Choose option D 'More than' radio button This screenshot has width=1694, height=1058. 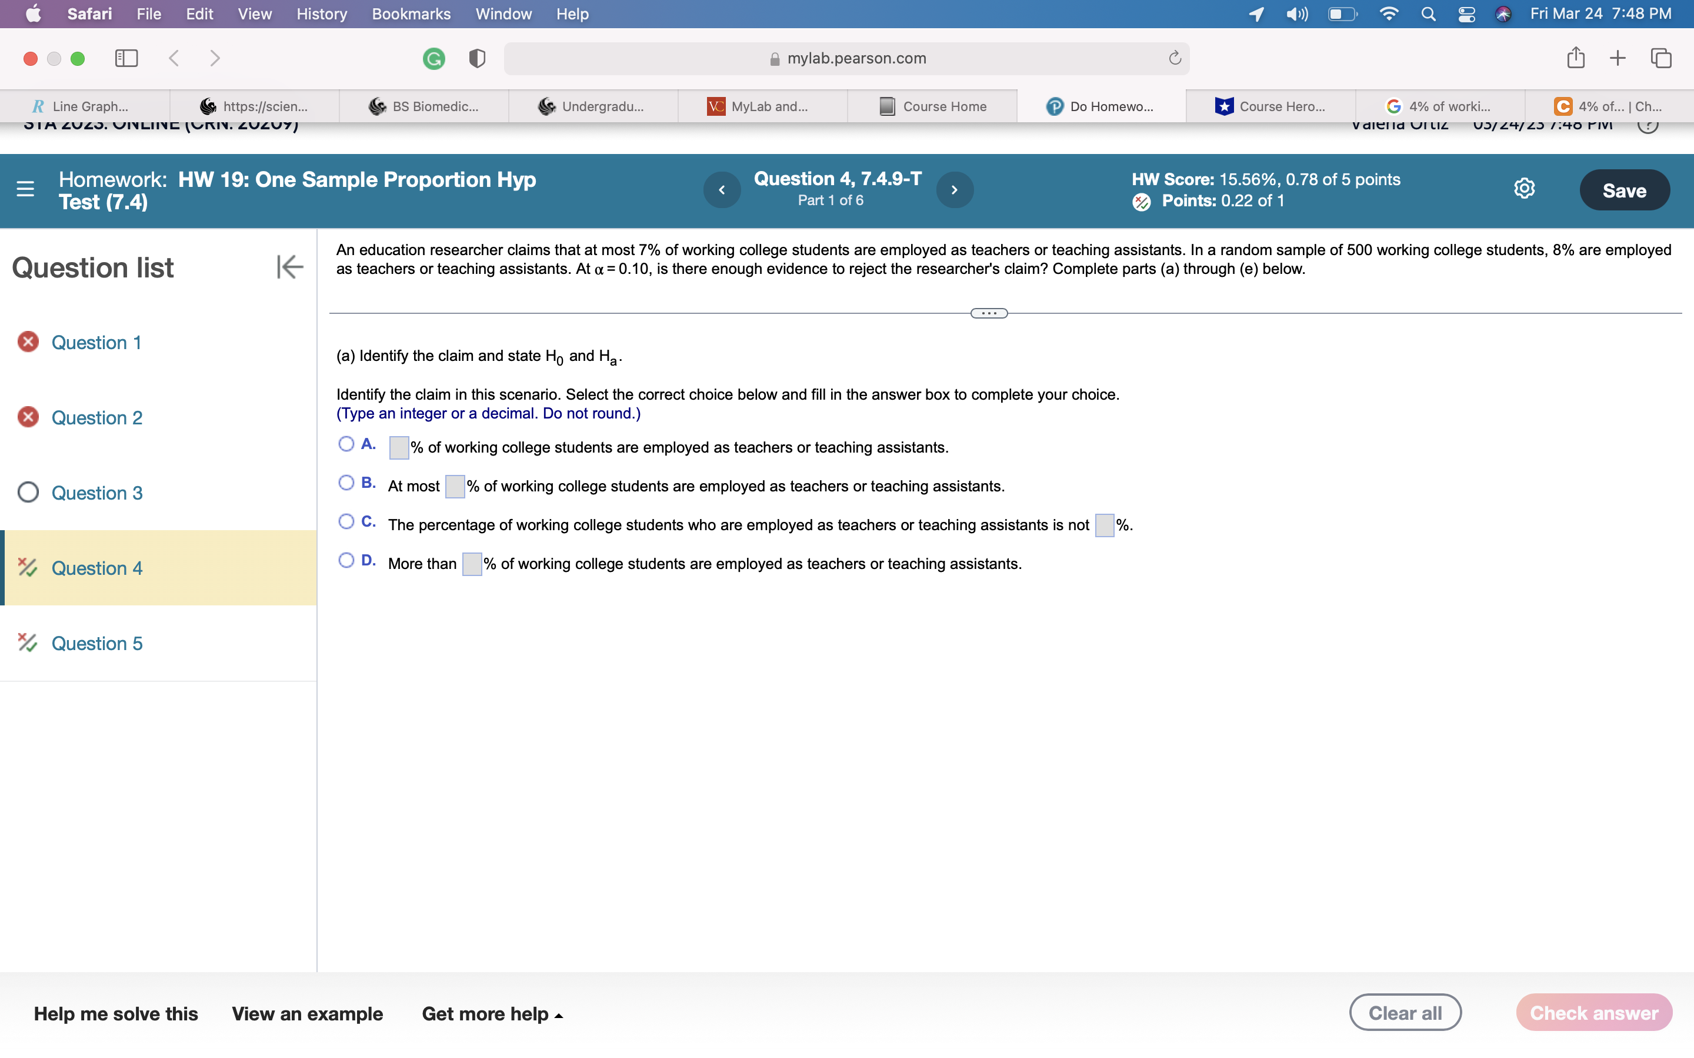pos(346,561)
